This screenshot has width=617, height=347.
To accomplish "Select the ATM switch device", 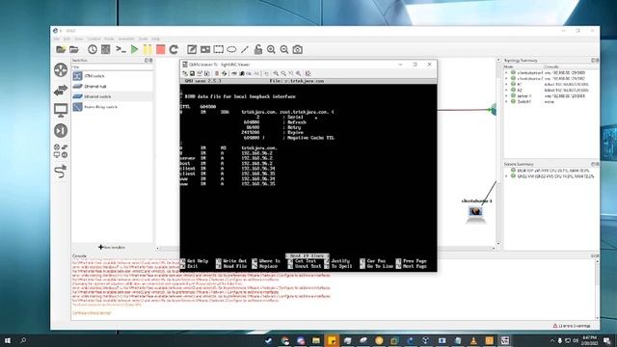I will point(112,76).
